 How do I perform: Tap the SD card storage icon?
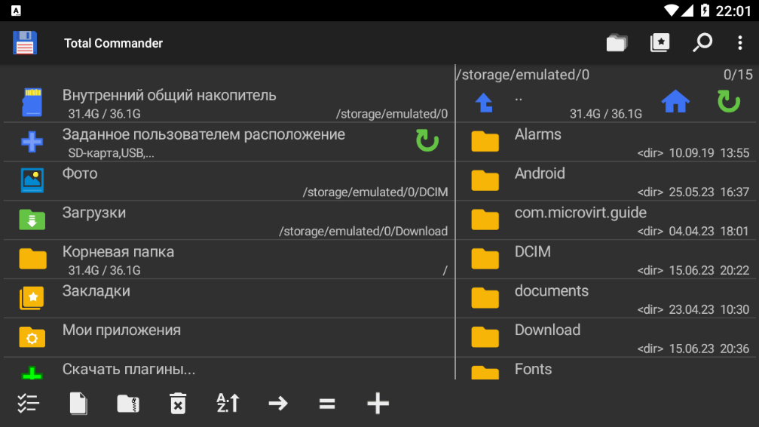pyautogui.click(x=32, y=103)
